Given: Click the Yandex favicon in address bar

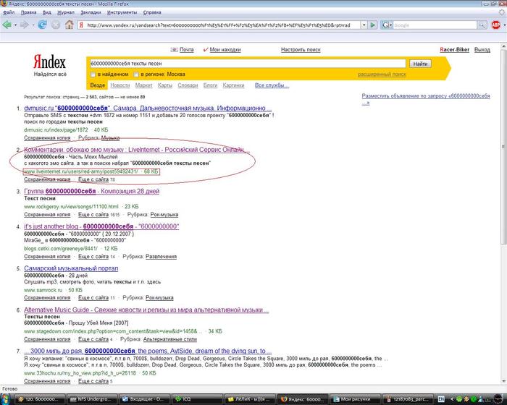Looking at the screenshot, I should pyautogui.click(x=81, y=25).
